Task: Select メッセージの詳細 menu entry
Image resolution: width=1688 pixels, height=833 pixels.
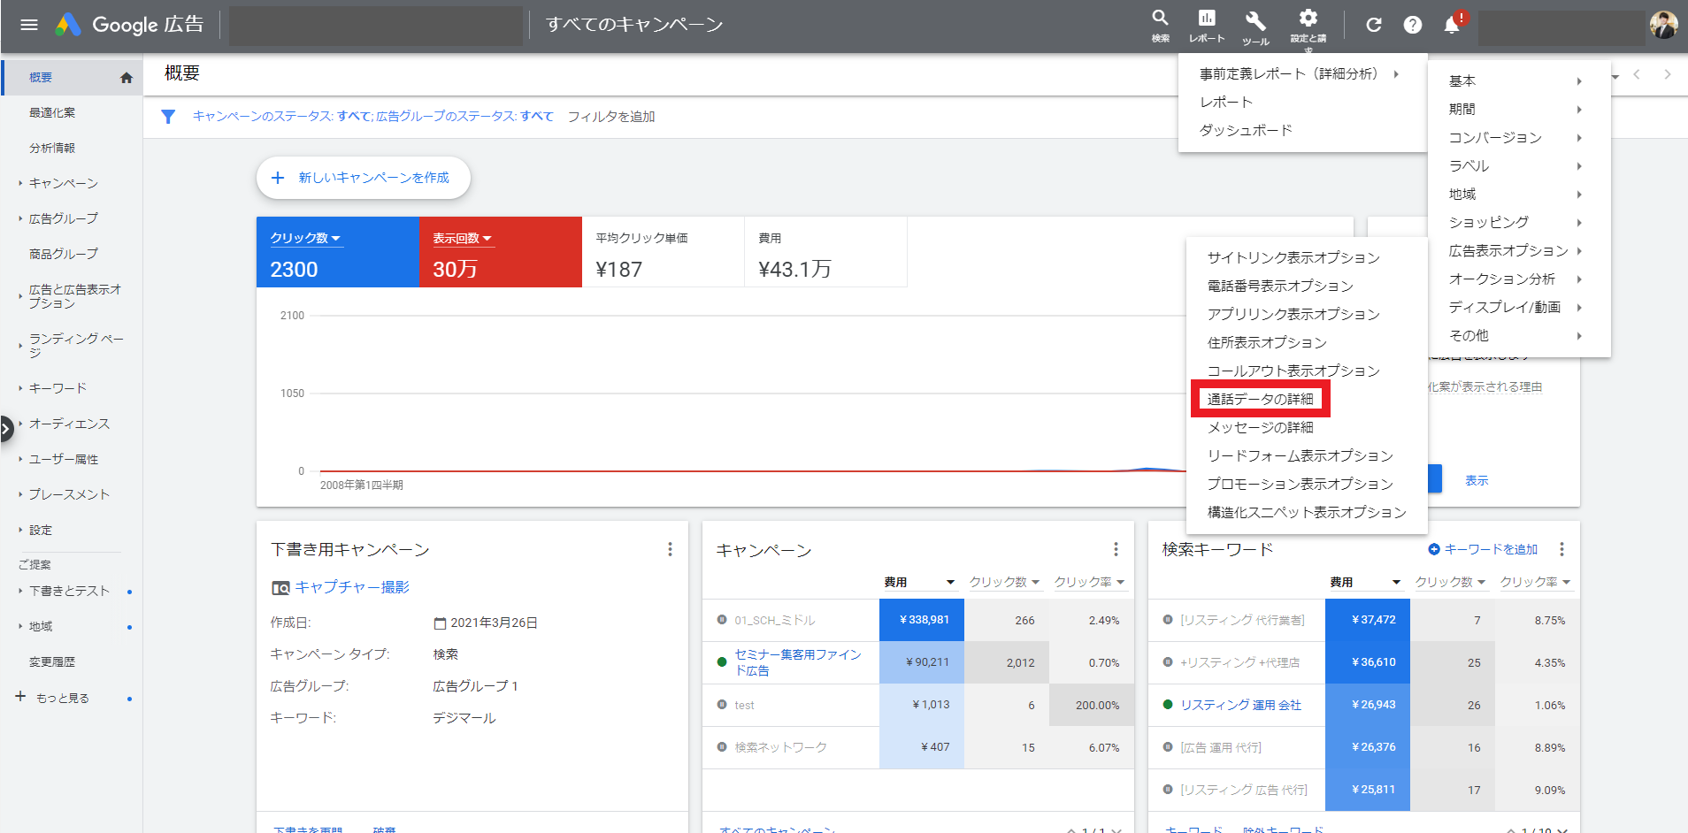Action: 1260,427
